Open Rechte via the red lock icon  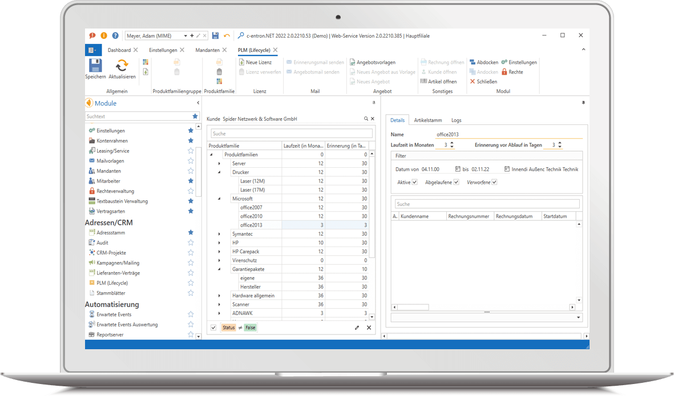pyautogui.click(x=505, y=72)
